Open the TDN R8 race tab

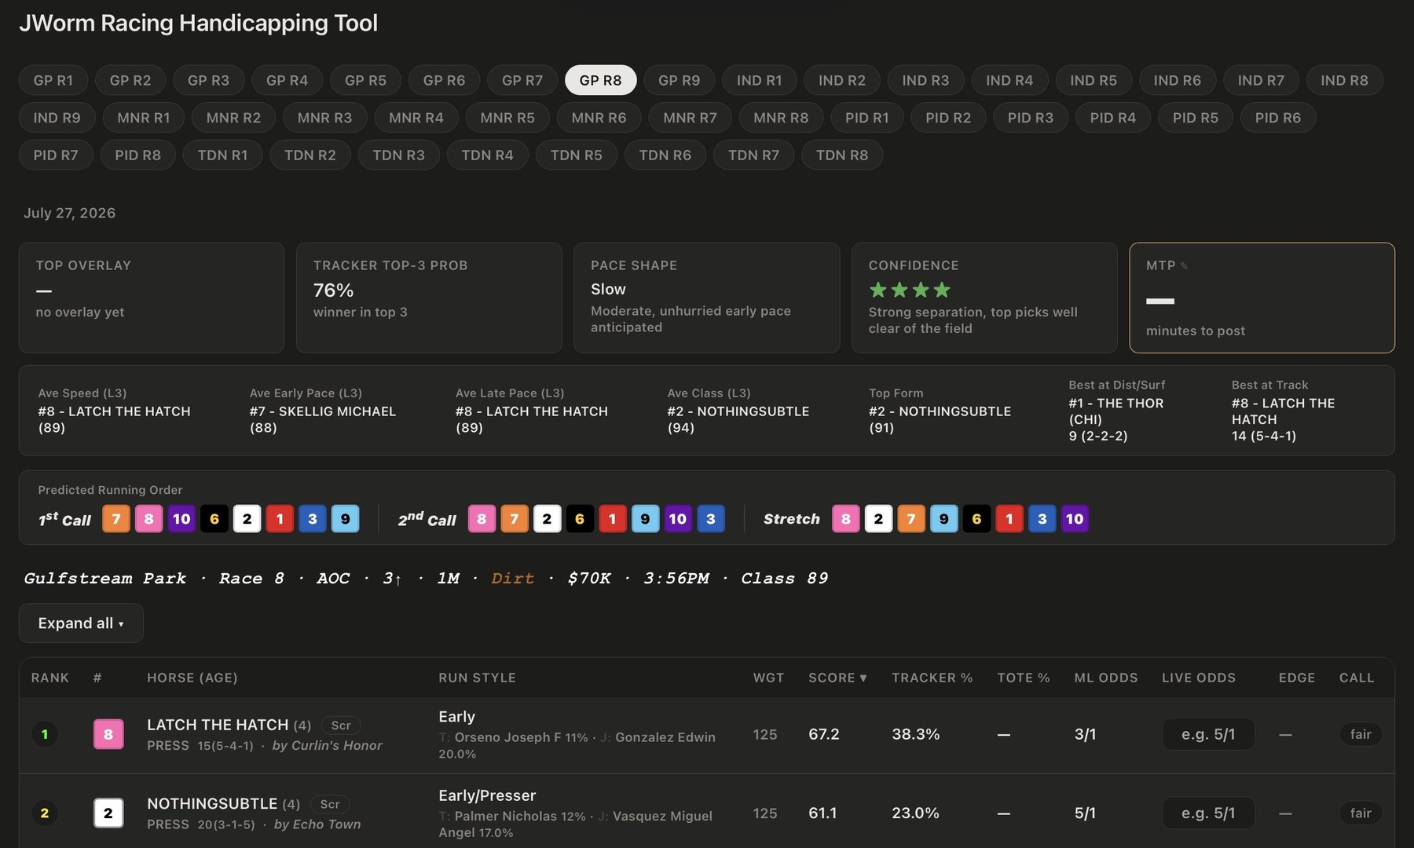pos(842,155)
